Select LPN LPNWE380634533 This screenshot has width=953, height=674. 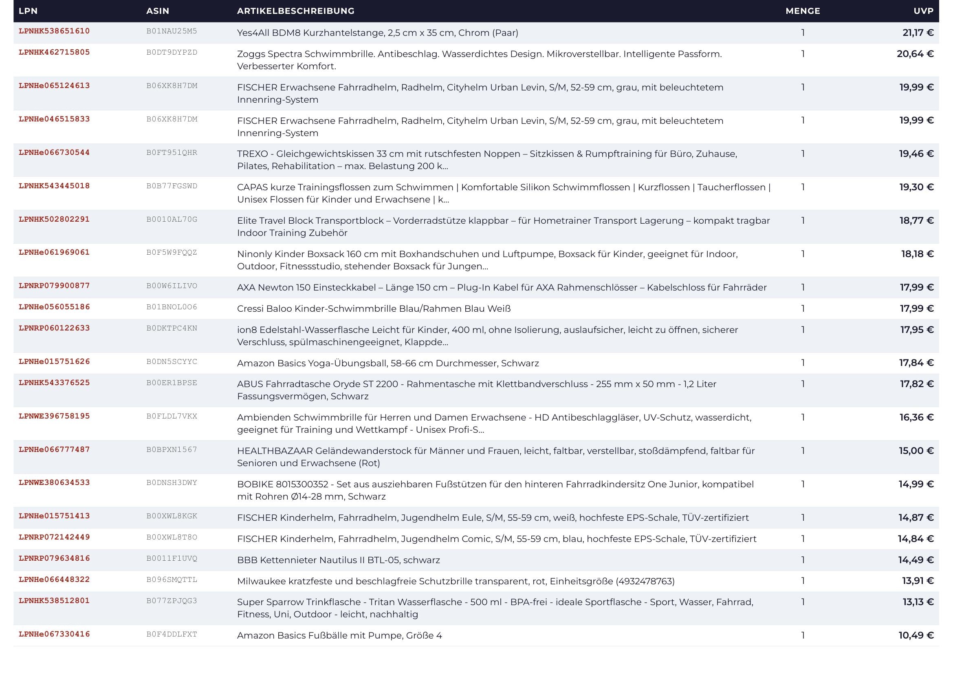(x=54, y=482)
